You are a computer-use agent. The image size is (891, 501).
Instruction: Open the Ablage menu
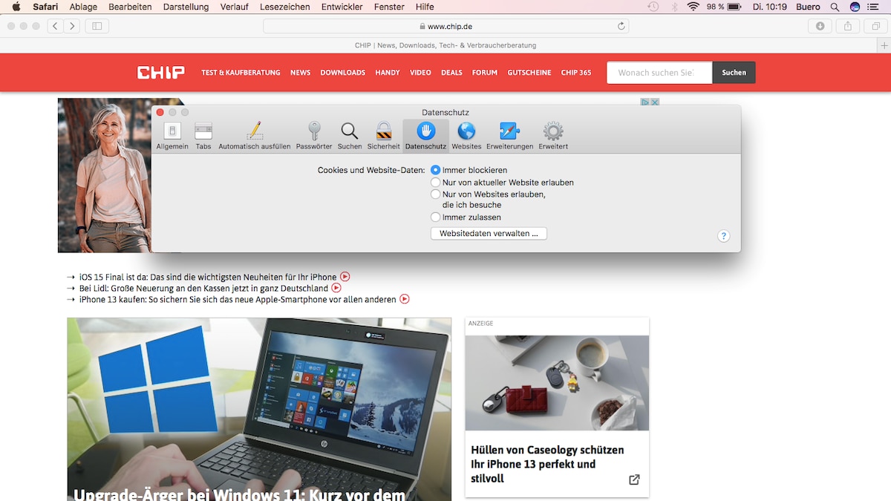tap(83, 7)
